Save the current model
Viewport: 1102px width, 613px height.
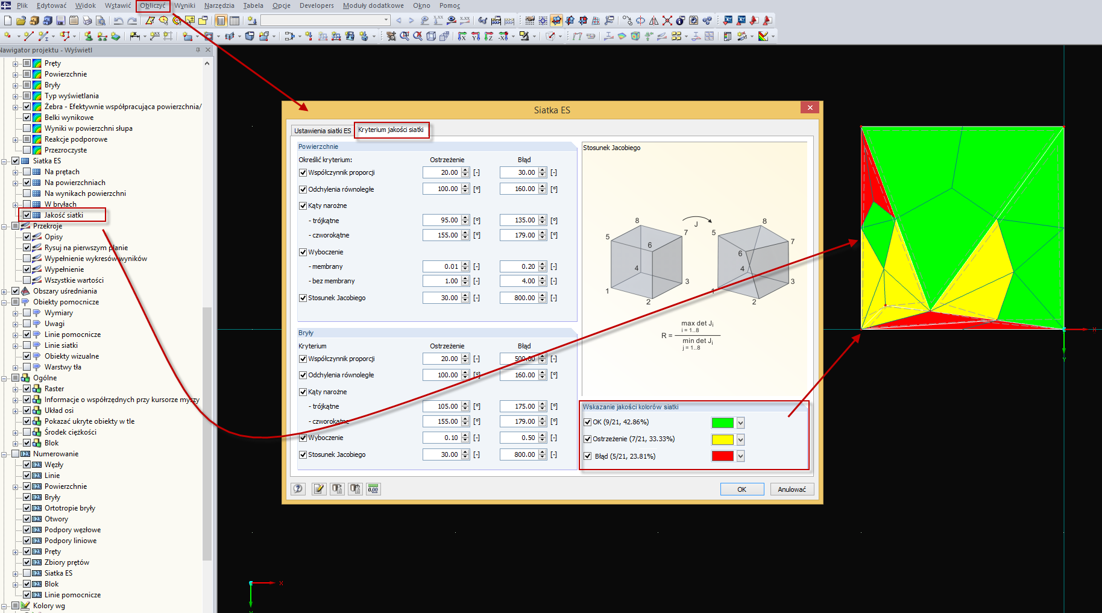(x=61, y=20)
